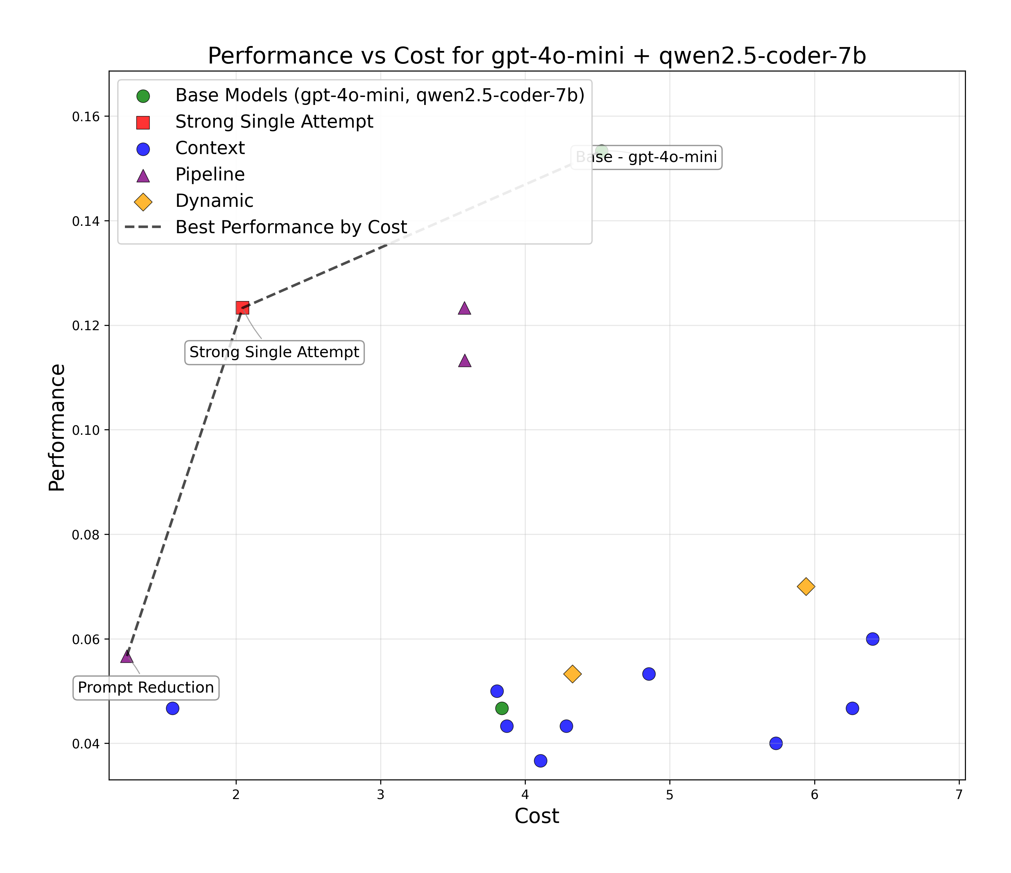Select the green base model circle near cost 3.8
1011x873 pixels.
tap(502, 708)
